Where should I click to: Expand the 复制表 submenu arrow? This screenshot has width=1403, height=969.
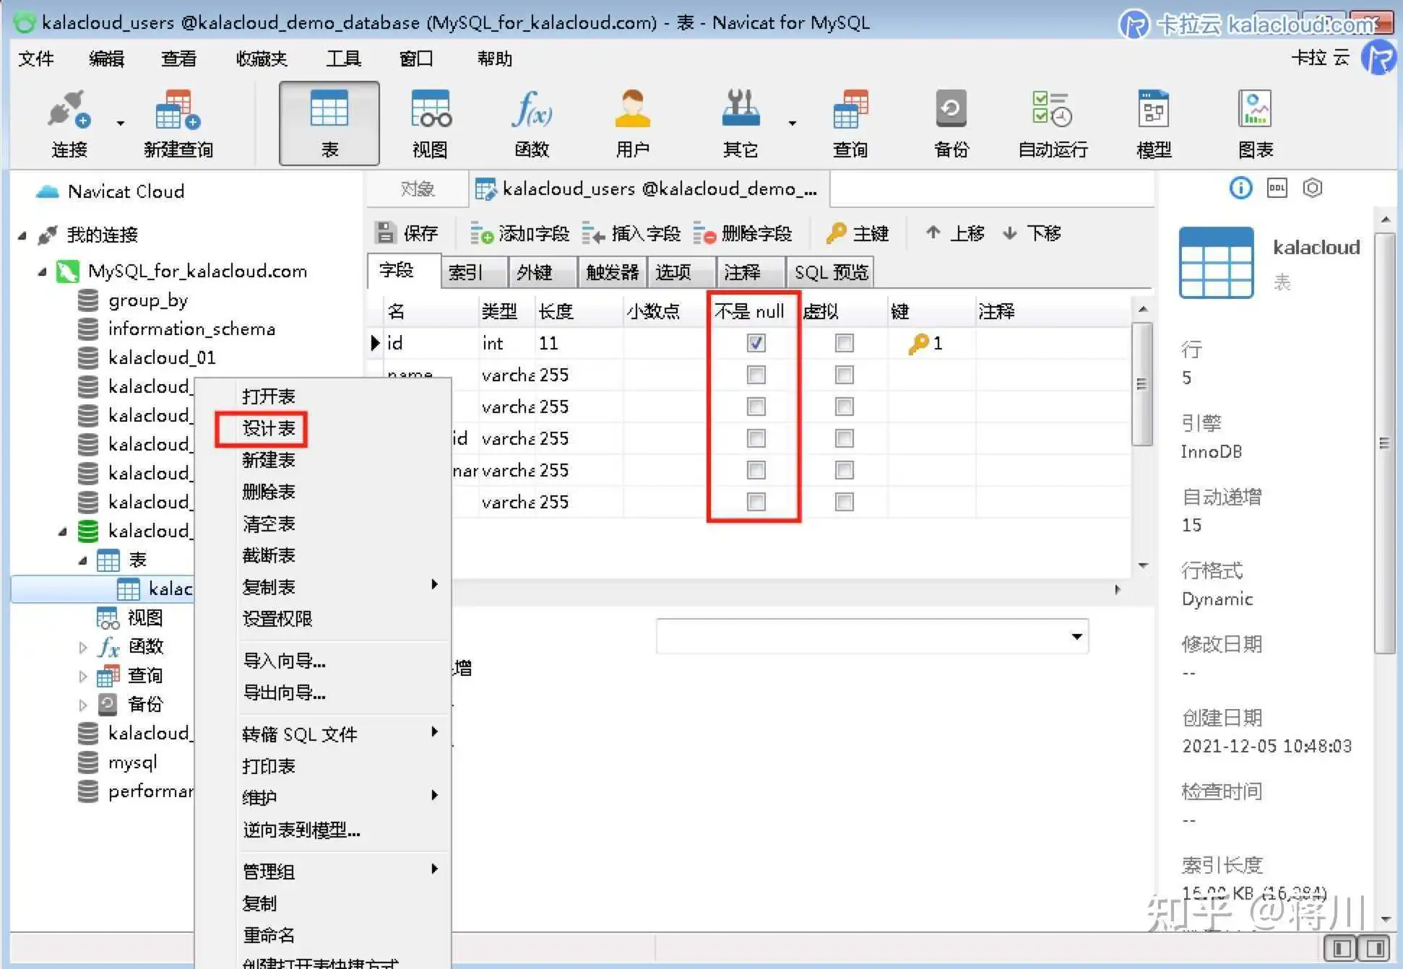pos(434,585)
